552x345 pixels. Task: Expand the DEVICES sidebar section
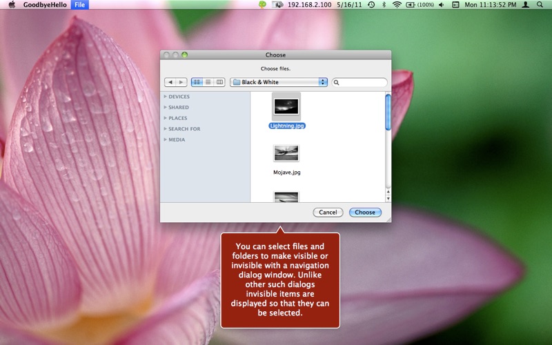(165, 97)
